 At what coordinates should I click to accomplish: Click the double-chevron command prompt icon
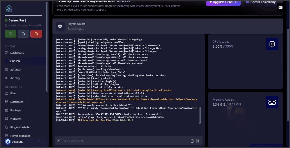point(58,141)
